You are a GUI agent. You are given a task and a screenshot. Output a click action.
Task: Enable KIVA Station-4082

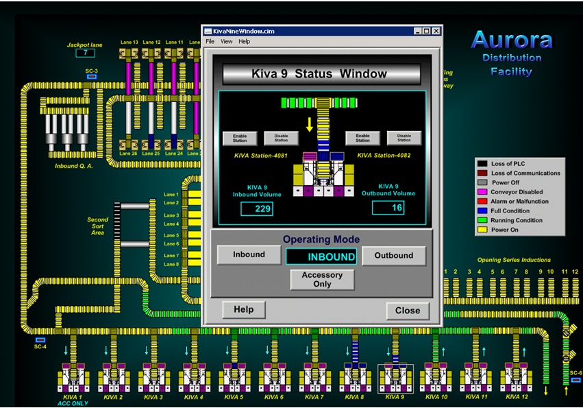pyautogui.click(x=362, y=138)
